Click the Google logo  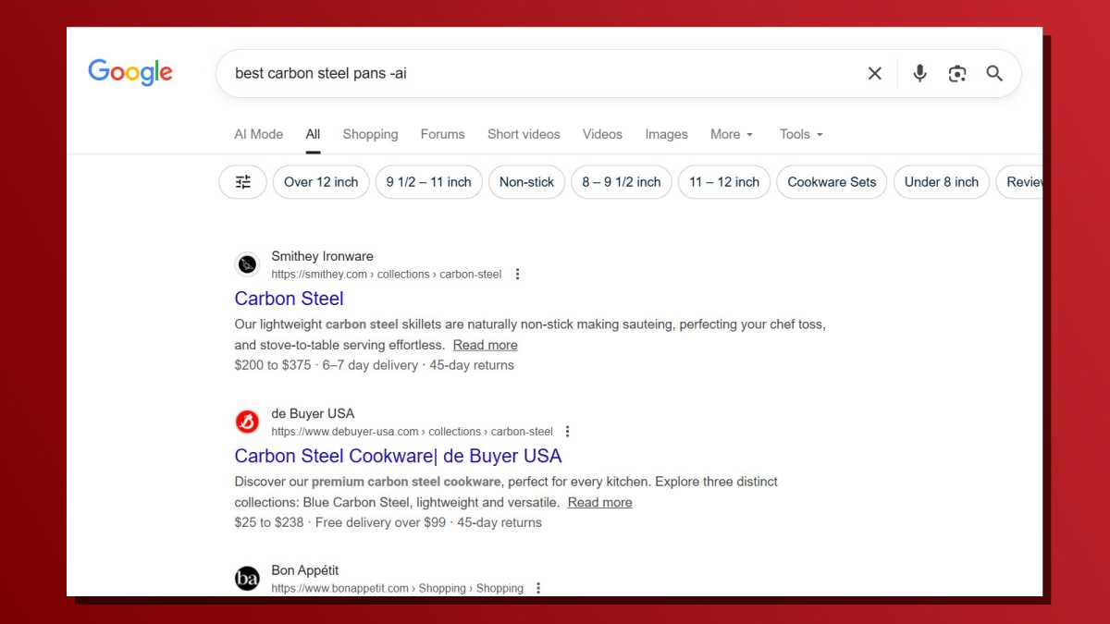[x=130, y=73]
